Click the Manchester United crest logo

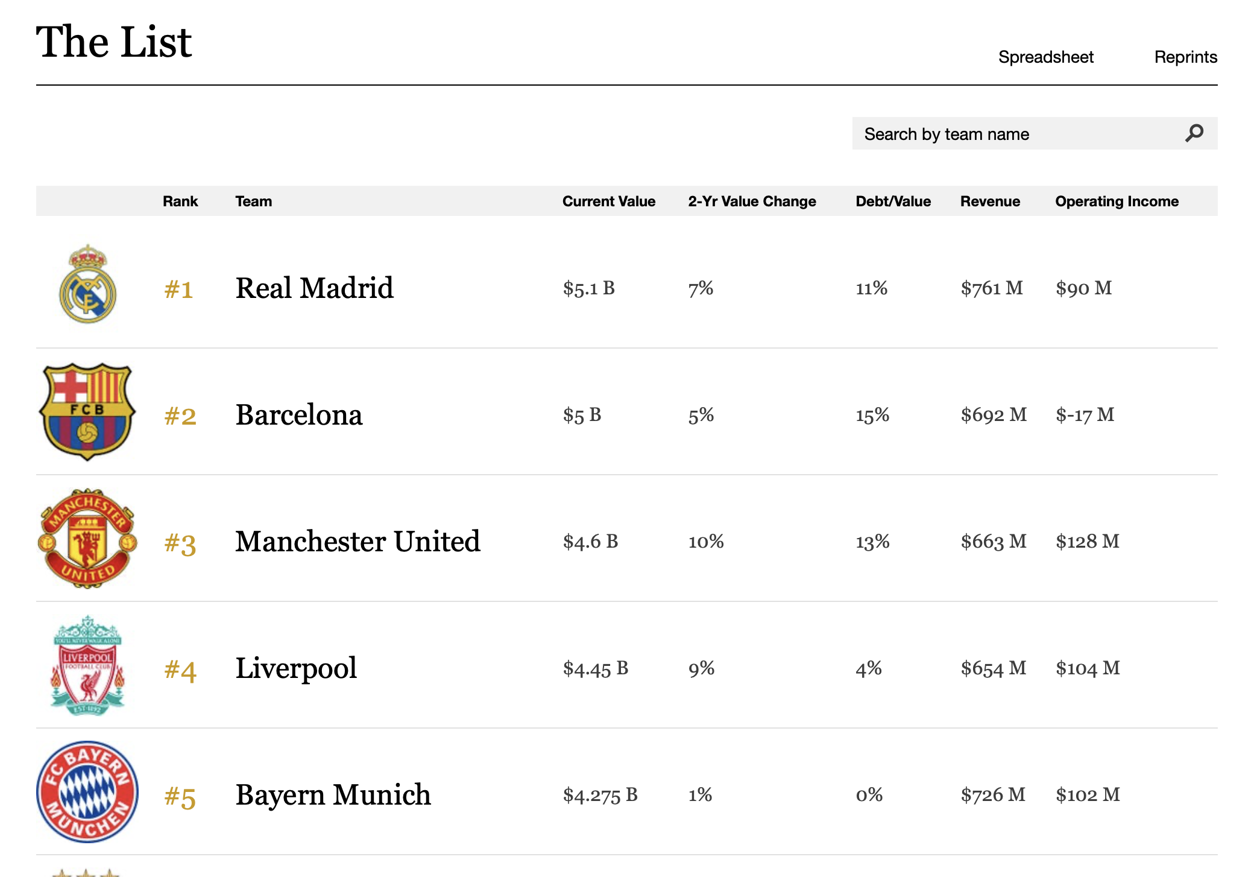click(87, 538)
